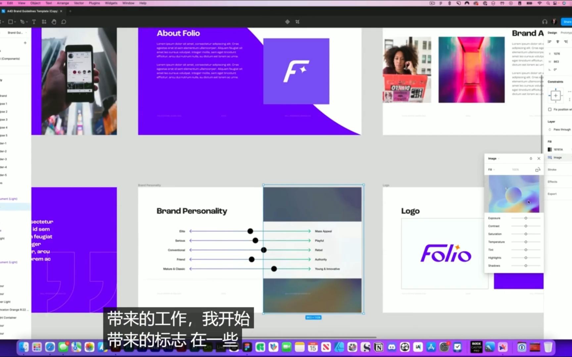Open the View menu
This screenshot has width=572, height=357.
pos(22,3)
